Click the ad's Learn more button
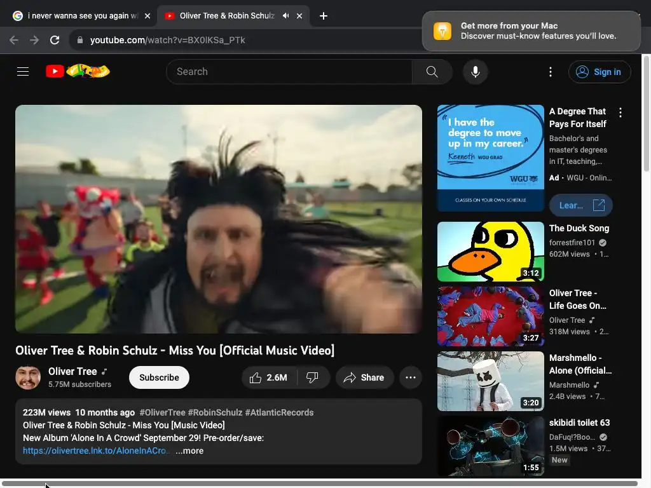This screenshot has width=651, height=488. click(x=581, y=205)
